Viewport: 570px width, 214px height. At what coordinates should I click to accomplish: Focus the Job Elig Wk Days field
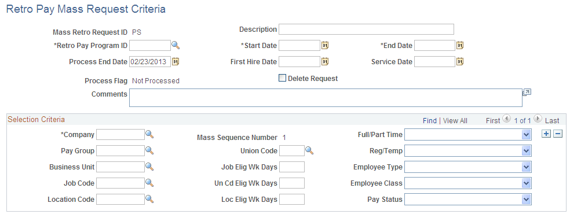(291, 167)
